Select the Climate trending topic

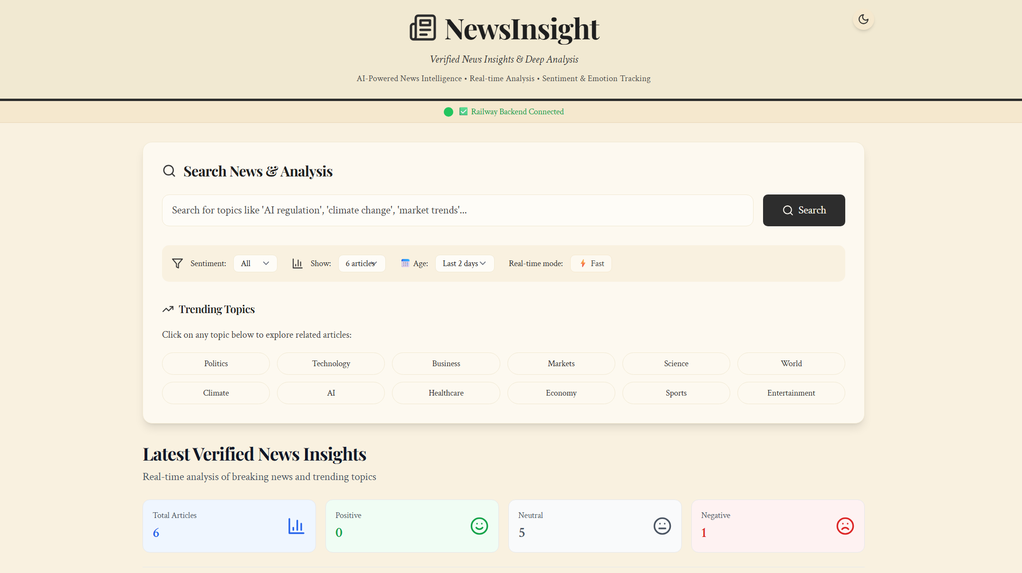[216, 393]
